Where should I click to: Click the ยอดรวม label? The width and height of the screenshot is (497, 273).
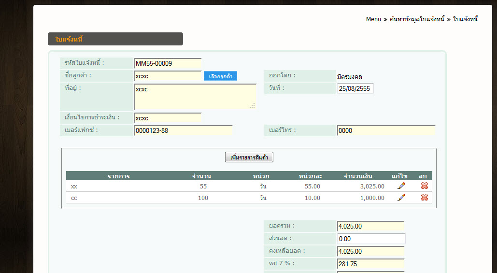282,226
